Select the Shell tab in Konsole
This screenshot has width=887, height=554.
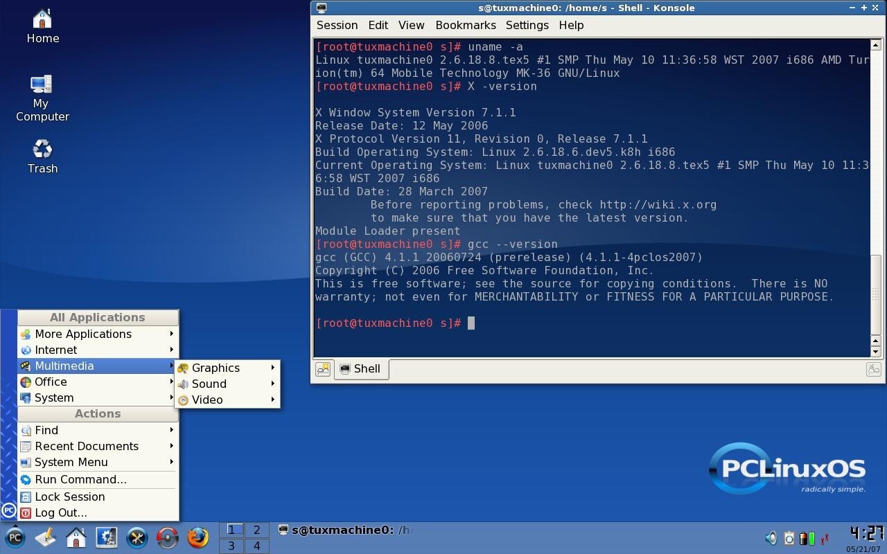coord(361,369)
